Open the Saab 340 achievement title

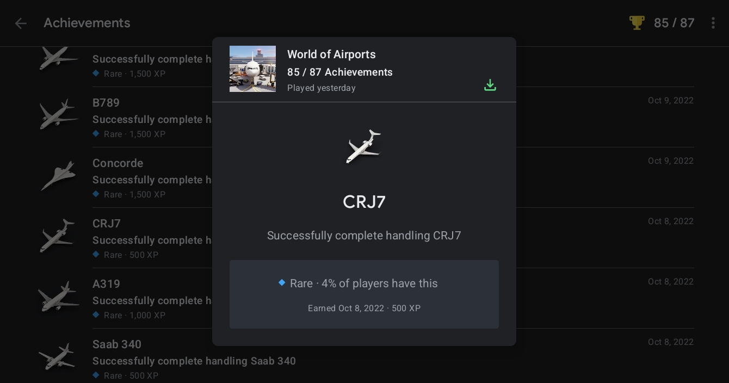pos(117,344)
